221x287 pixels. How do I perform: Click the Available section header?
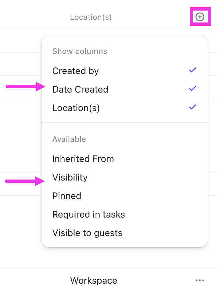[x=69, y=139]
